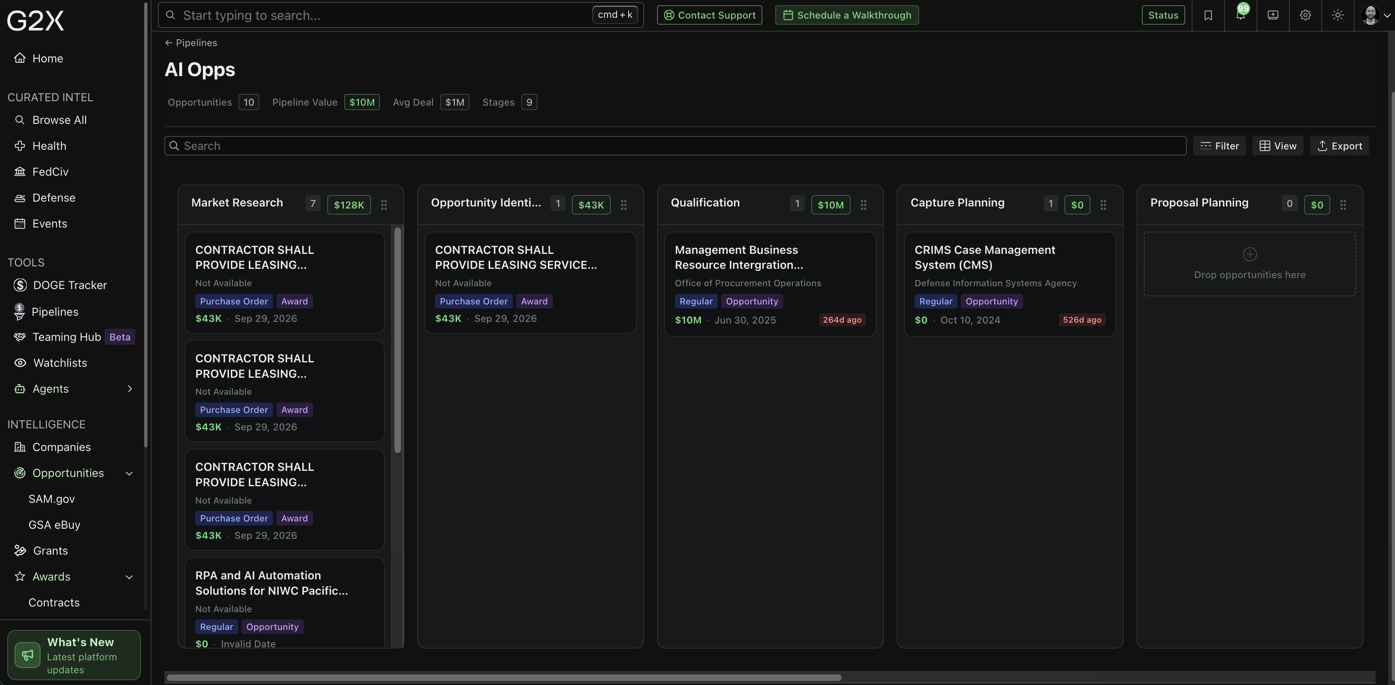
Task: Click the What's New platform updates card
Action: pos(74,655)
